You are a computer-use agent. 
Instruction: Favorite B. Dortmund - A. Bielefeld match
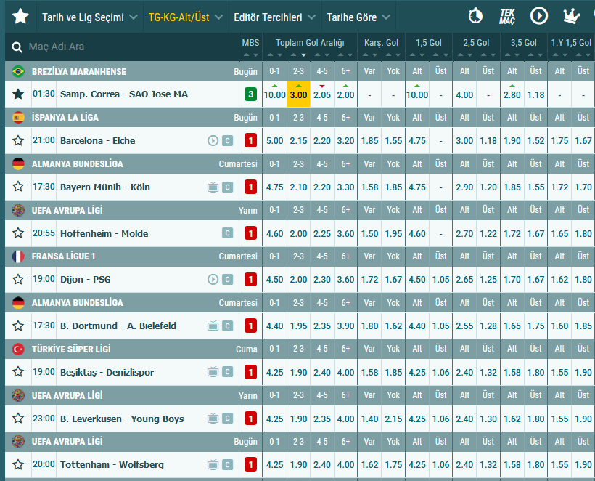pos(18,326)
